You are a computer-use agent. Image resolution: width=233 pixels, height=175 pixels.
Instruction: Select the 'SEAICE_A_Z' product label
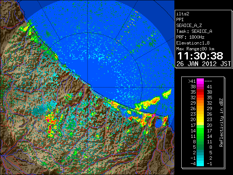pos(189,26)
